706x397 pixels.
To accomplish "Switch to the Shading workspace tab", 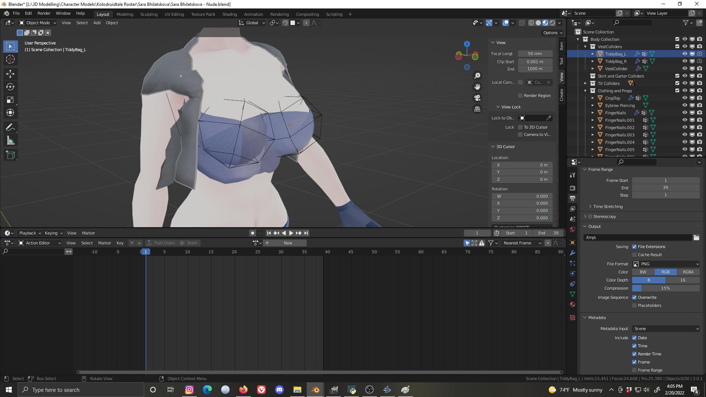I will tap(229, 14).
